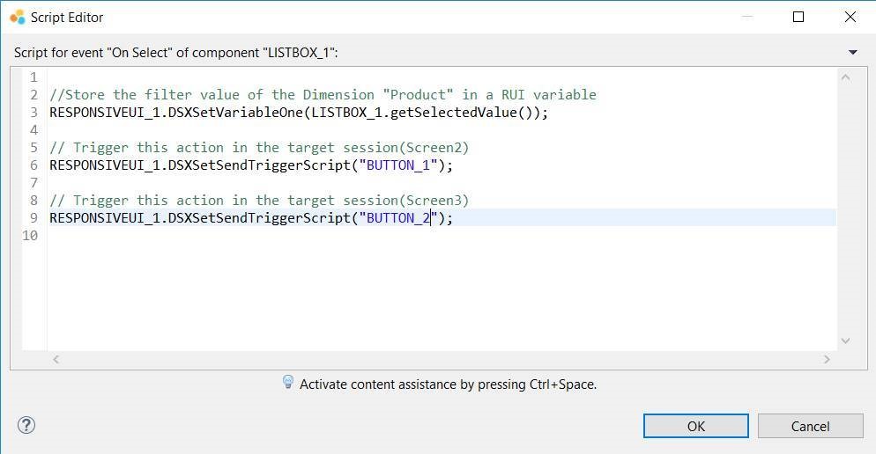Click the "BUTTON_1" string on line 6
This screenshot has height=454, width=876.
[x=398, y=165]
